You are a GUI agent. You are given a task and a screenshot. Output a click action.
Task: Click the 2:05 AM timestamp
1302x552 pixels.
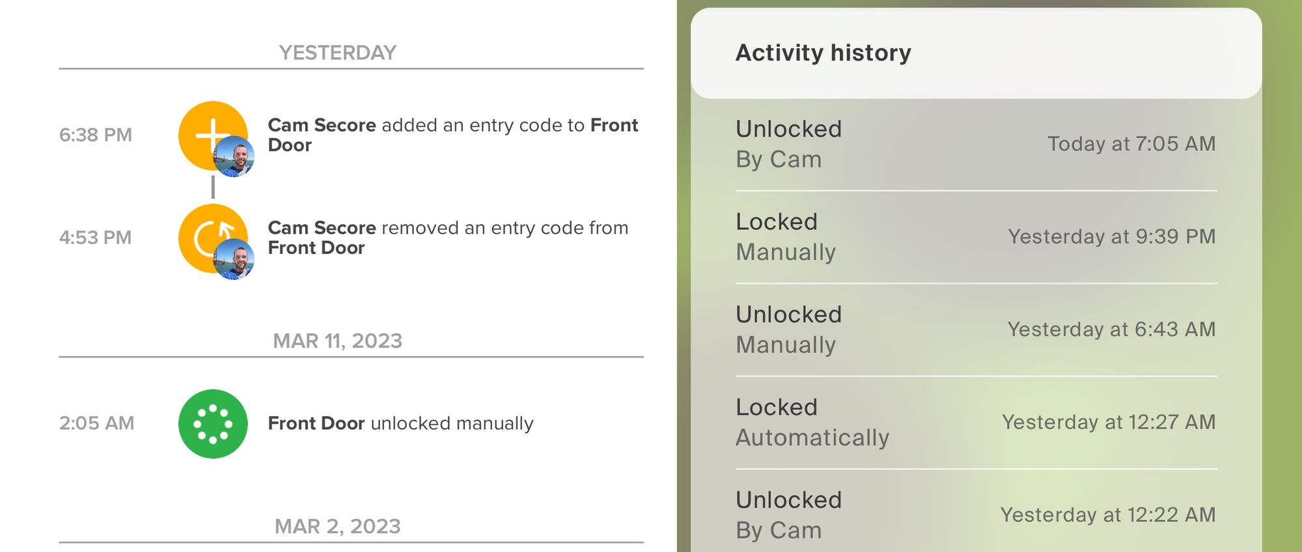click(x=97, y=423)
